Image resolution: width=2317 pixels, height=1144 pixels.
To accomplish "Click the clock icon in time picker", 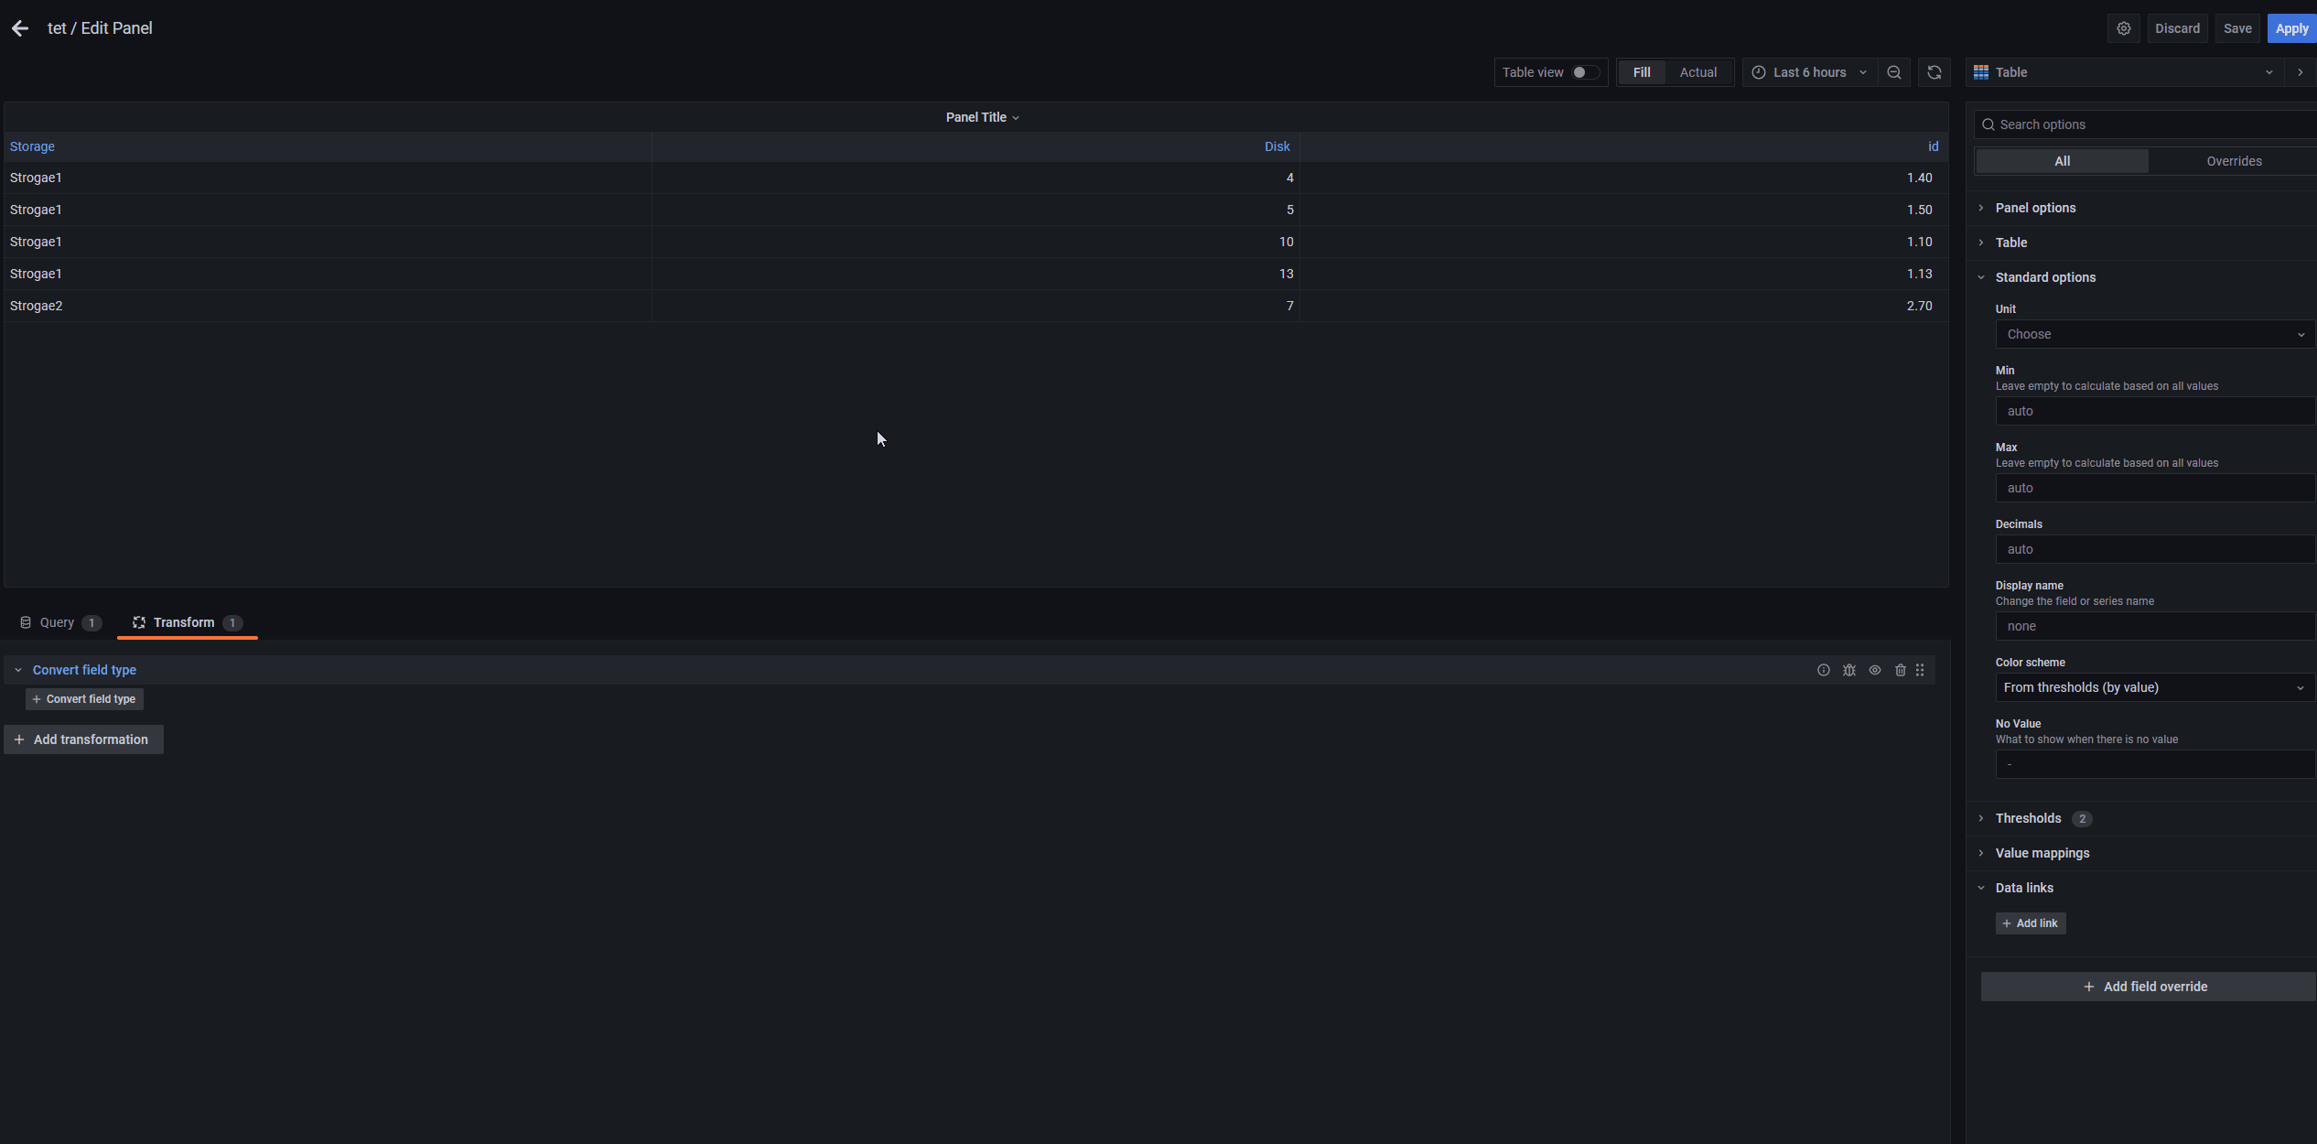I will tap(1759, 72).
